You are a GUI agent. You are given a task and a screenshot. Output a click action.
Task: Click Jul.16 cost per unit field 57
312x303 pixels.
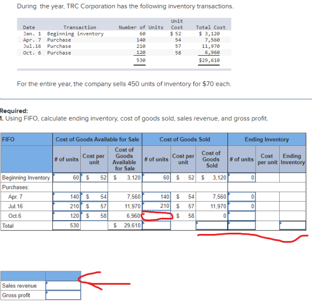click(x=94, y=206)
